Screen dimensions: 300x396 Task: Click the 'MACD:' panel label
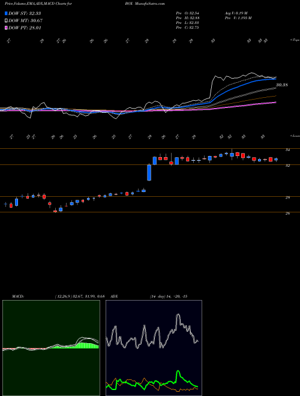point(17,296)
